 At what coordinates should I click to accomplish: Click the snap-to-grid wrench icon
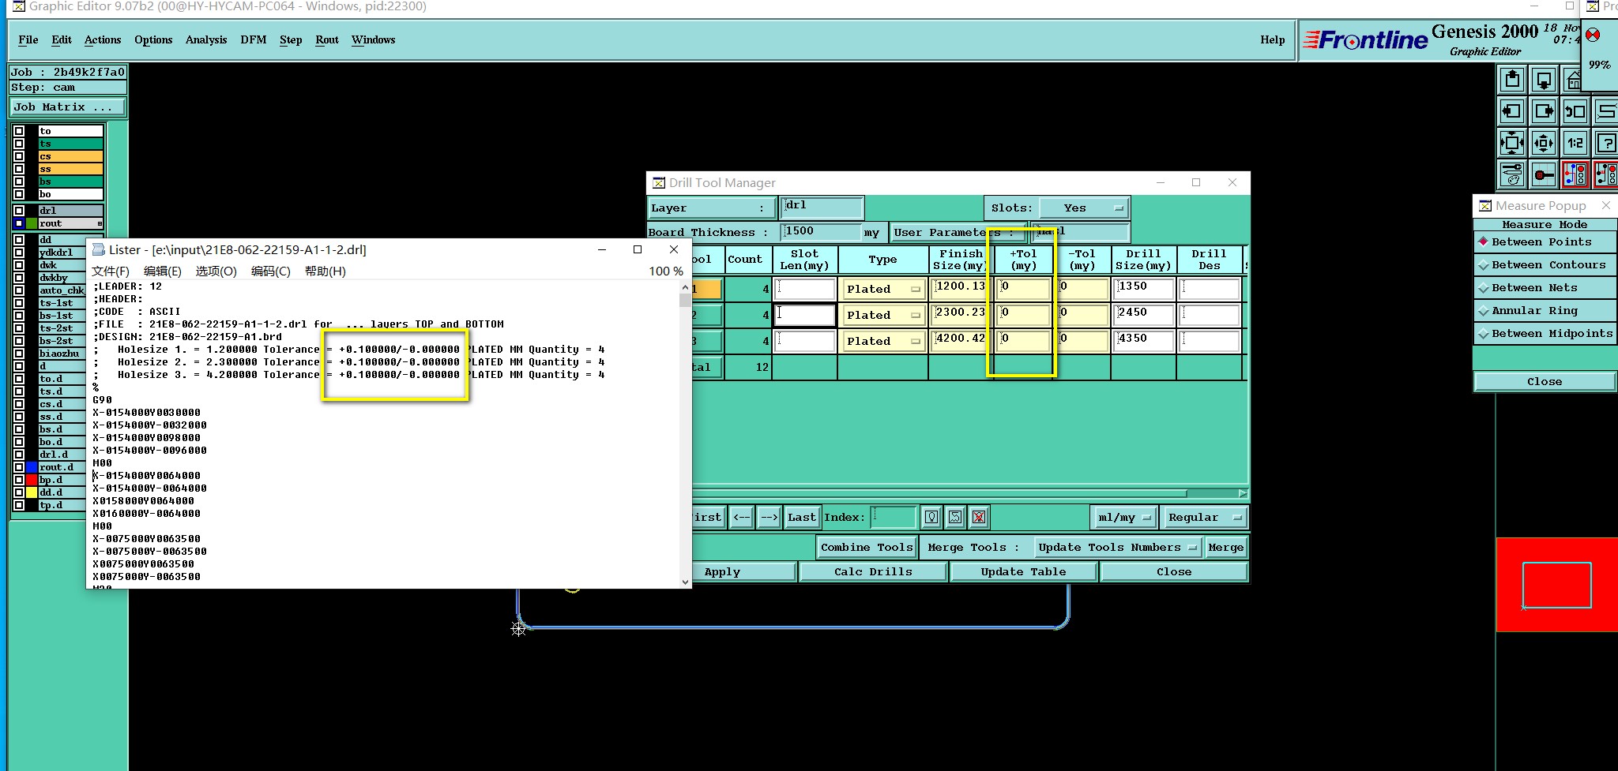(1544, 174)
